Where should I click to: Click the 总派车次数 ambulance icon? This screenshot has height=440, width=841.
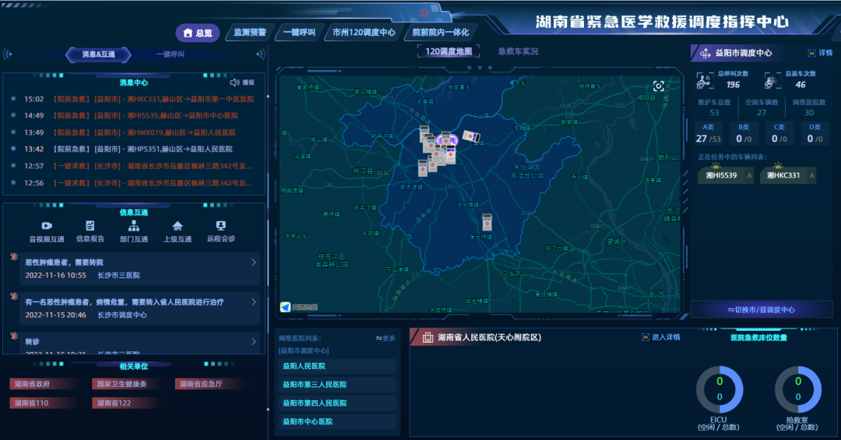pyautogui.click(x=772, y=81)
